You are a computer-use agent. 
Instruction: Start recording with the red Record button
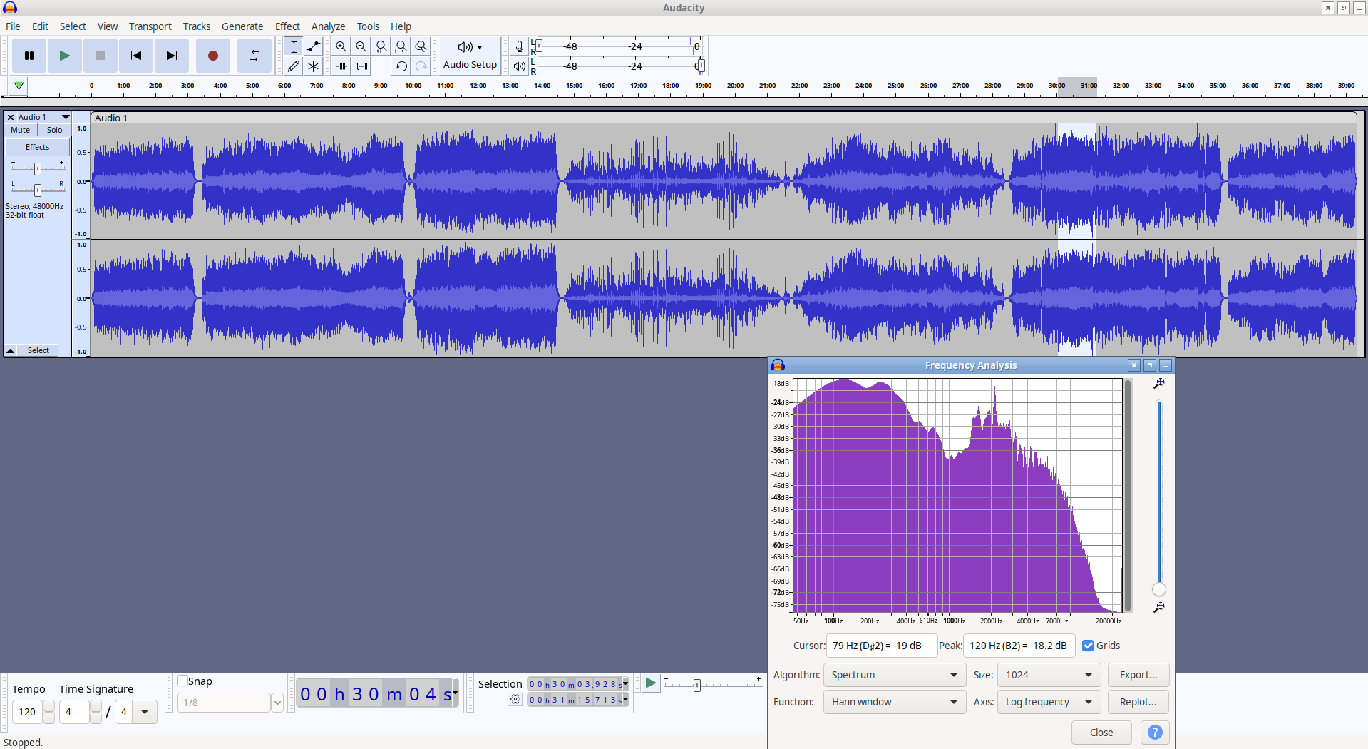[x=212, y=56]
